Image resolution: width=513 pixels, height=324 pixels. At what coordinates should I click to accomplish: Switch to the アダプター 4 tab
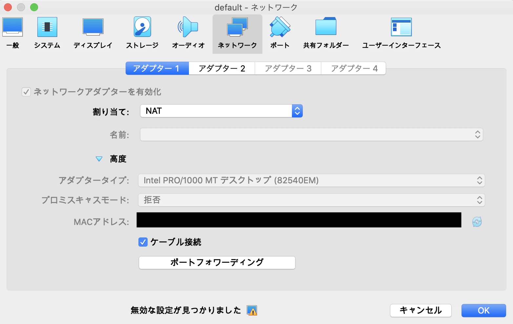coord(354,68)
